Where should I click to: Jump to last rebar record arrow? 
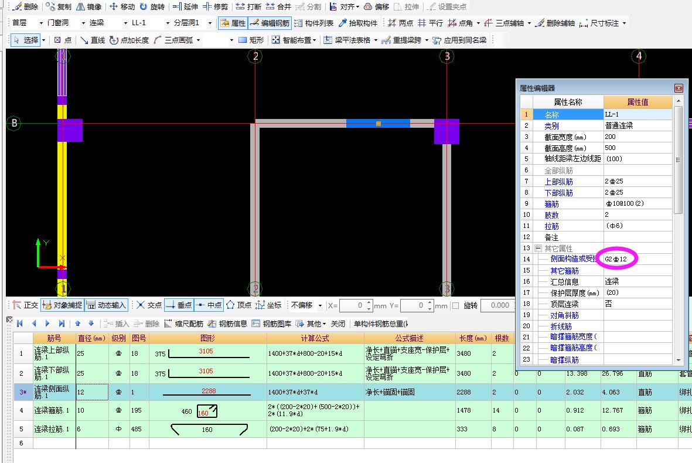pos(62,324)
